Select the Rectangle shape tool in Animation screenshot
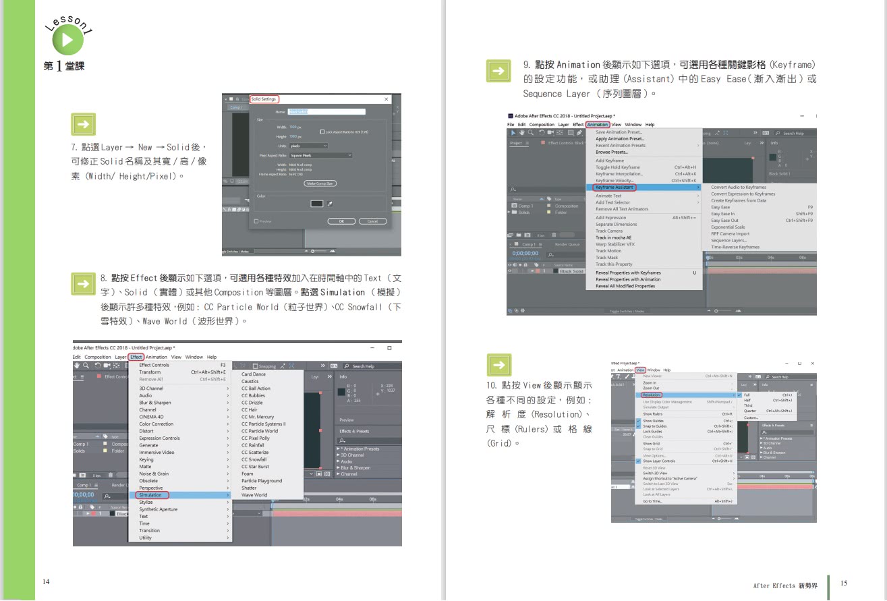 571,133
